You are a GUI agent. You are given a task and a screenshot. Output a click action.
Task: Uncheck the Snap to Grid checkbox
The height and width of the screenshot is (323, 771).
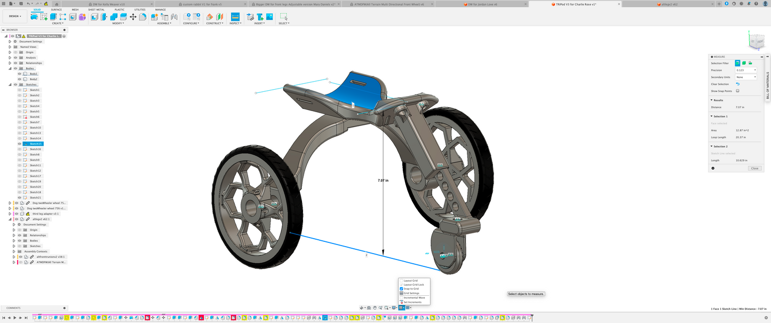(401, 289)
